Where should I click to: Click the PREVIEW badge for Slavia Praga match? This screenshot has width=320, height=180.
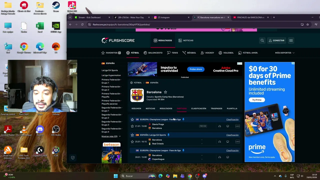coord(203,126)
